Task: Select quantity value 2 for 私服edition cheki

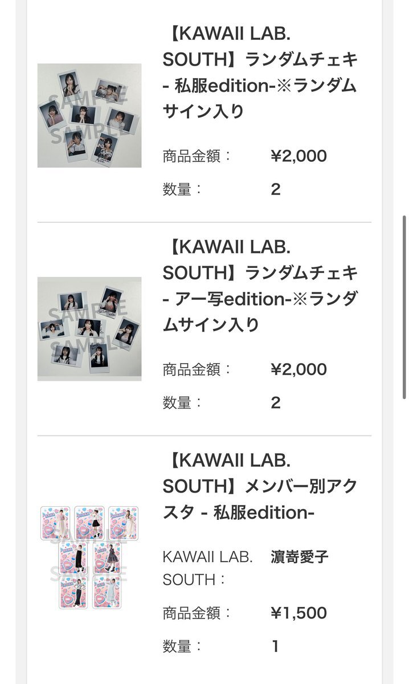Action: click(x=276, y=189)
